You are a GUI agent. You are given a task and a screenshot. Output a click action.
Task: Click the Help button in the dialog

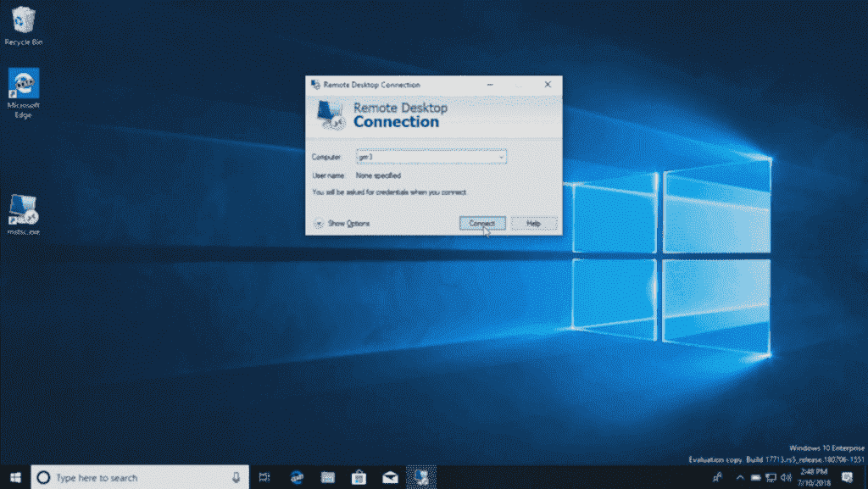click(534, 224)
